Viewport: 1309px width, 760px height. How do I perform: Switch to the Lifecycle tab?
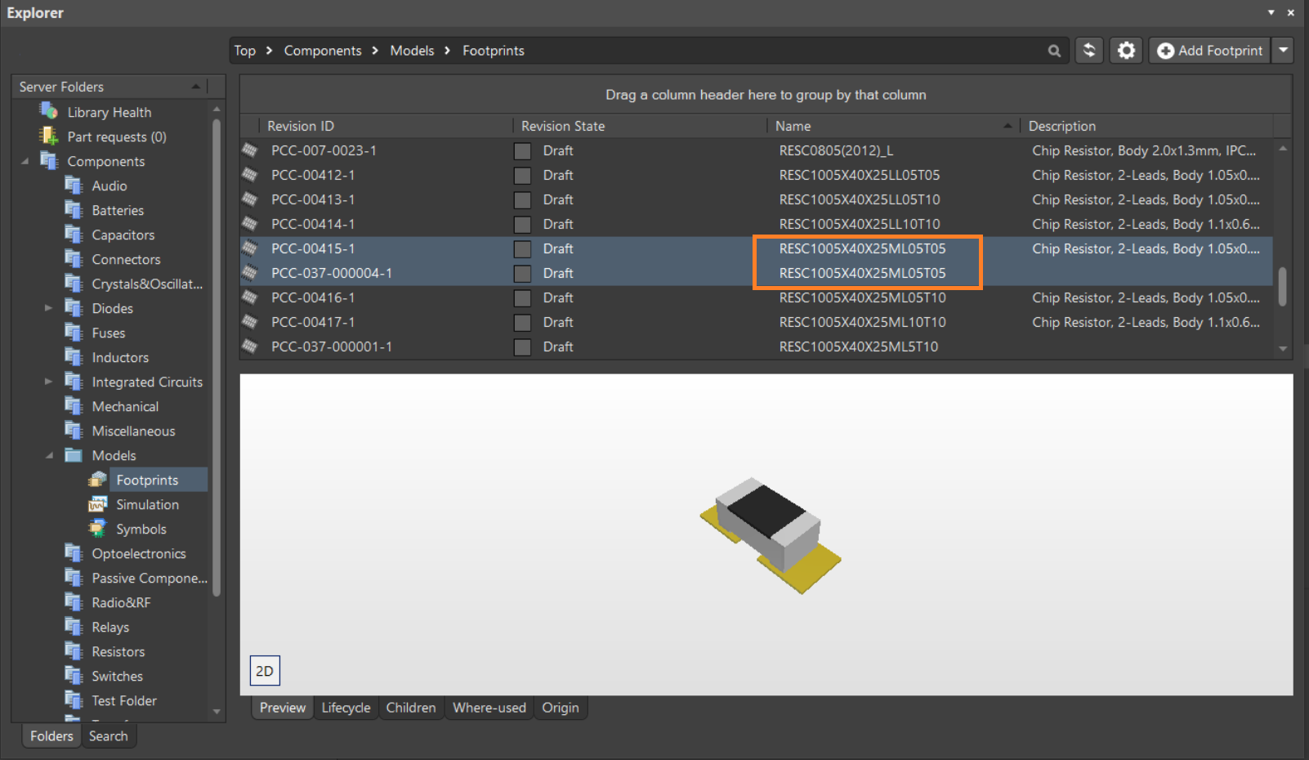346,708
